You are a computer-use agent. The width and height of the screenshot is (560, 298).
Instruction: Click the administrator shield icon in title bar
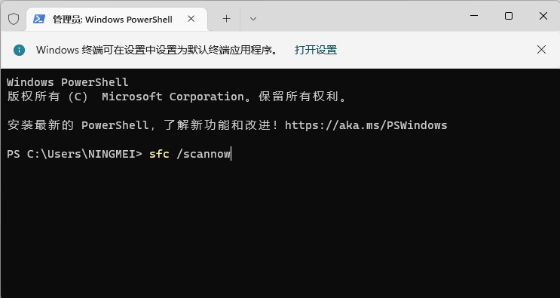[14, 19]
